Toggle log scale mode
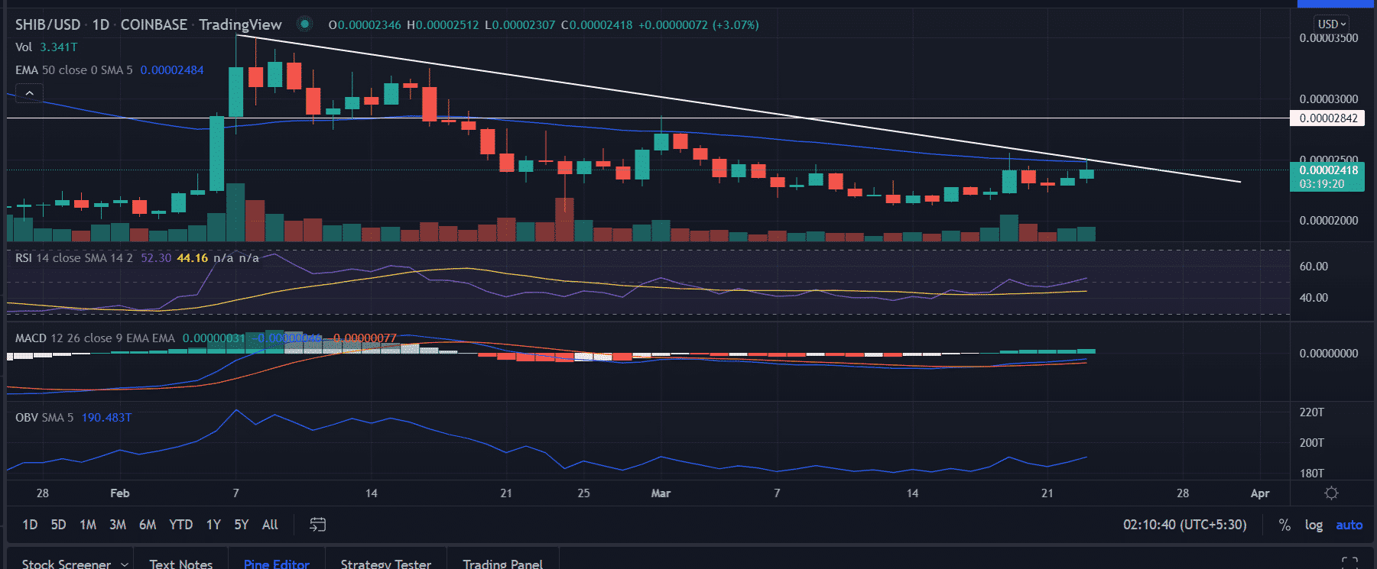 pos(1314,525)
